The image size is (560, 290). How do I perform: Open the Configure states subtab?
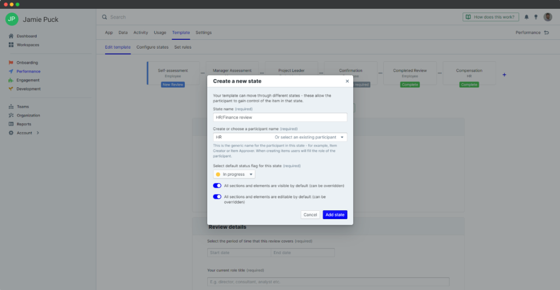(x=153, y=47)
